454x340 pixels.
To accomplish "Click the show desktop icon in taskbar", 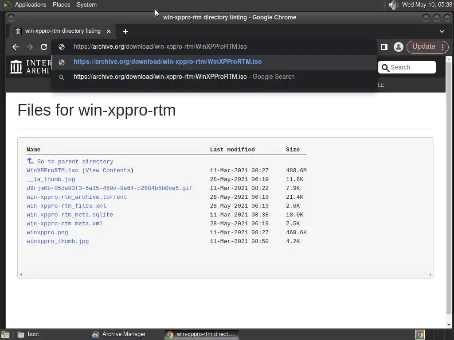I will pos(5,335).
